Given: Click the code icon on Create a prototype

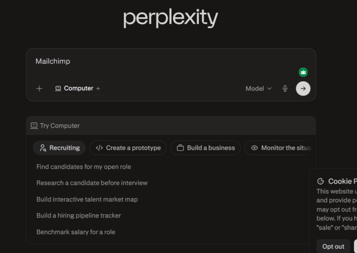Looking at the screenshot, I should [x=99, y=148].
